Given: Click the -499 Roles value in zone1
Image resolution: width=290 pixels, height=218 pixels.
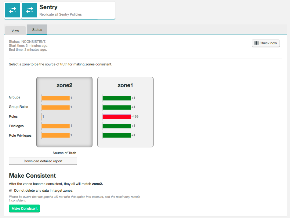Looking at the screenshot, I should coord(135,116).
